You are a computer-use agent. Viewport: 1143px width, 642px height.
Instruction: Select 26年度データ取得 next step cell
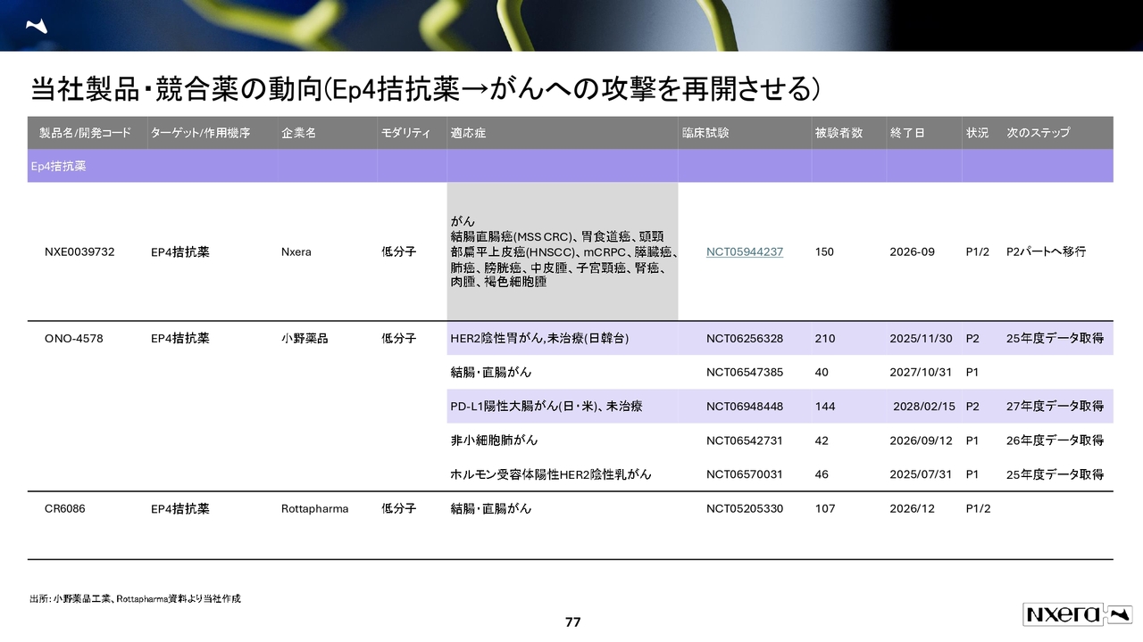tap(1055, 440)
